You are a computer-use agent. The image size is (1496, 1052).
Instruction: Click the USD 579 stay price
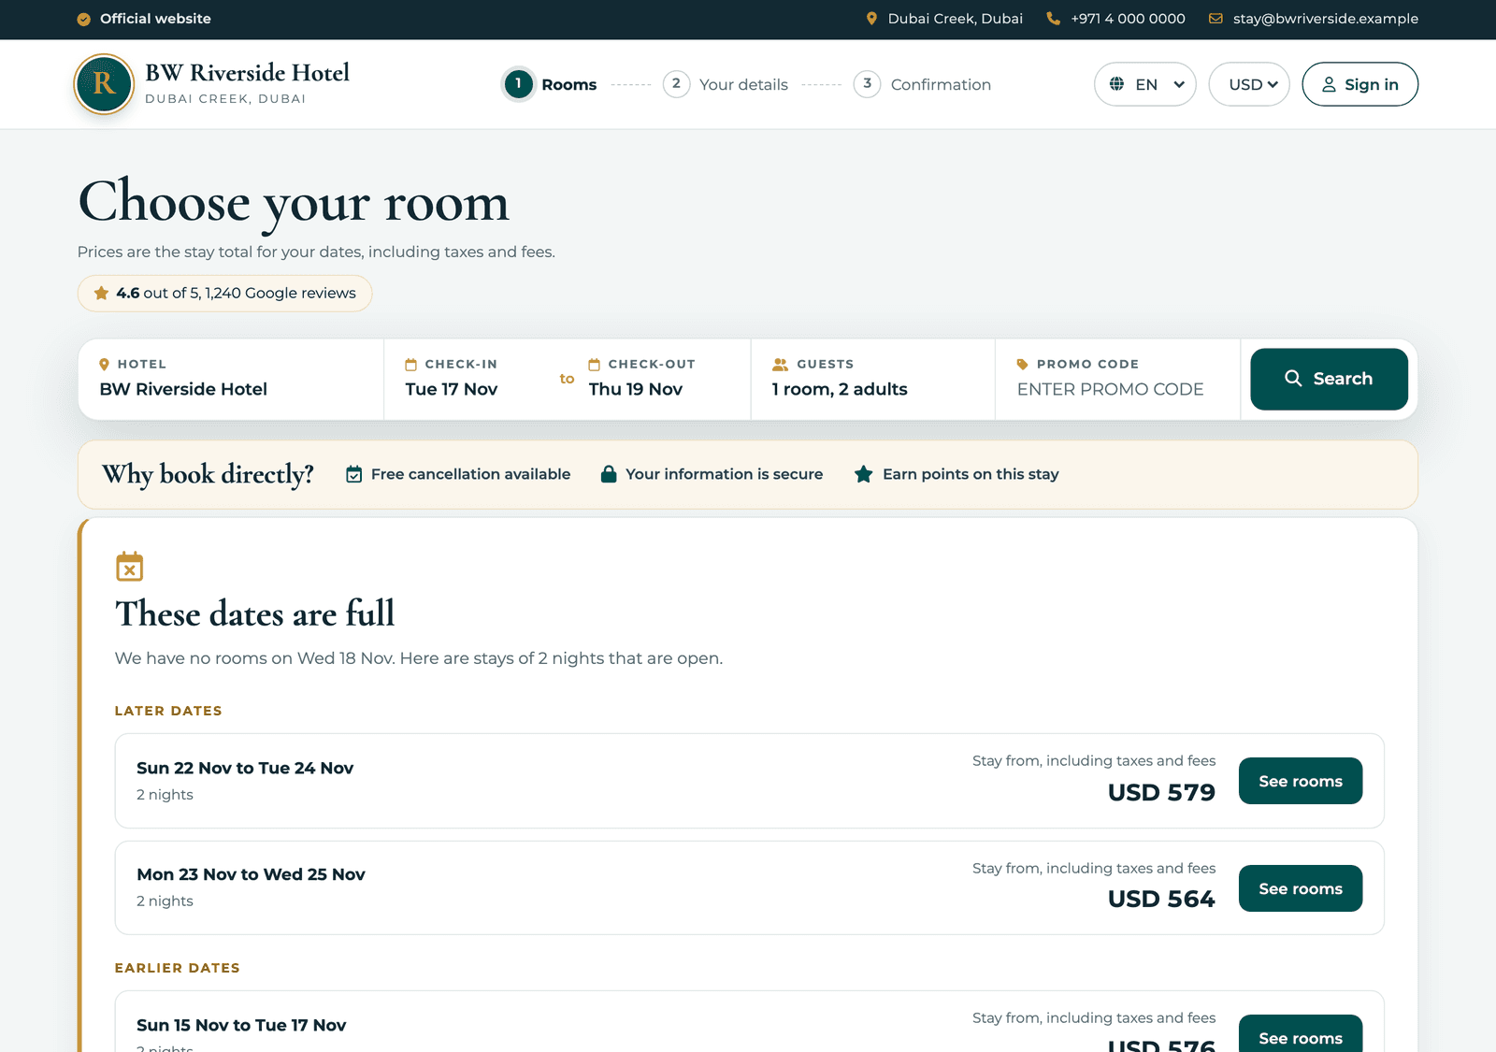tap(1161, 792)
